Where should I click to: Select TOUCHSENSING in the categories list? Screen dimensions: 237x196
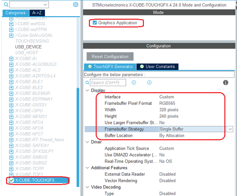(32, 41)
